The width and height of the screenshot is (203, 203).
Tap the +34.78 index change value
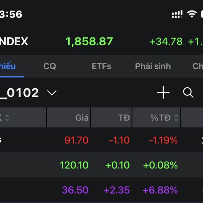[x=166, y=42]
